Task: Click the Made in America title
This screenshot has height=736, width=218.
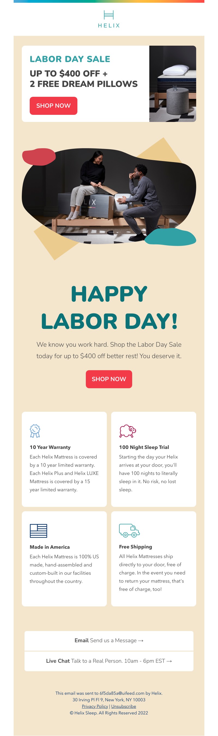Action: click(x=50, y=547)
